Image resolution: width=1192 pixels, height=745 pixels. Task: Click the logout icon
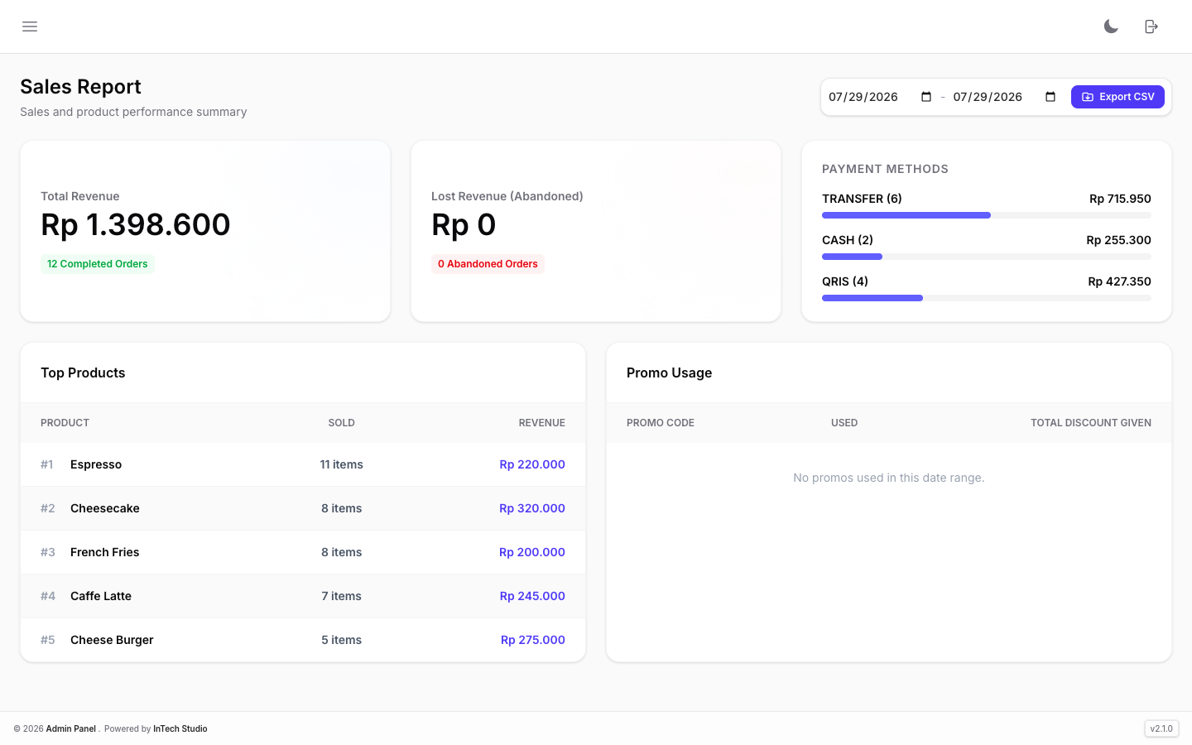(1151, 26)
